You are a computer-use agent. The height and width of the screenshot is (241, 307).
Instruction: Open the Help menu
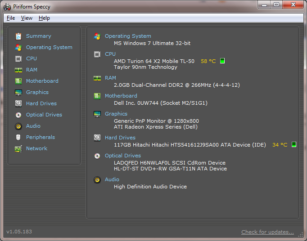pos(44,18)
